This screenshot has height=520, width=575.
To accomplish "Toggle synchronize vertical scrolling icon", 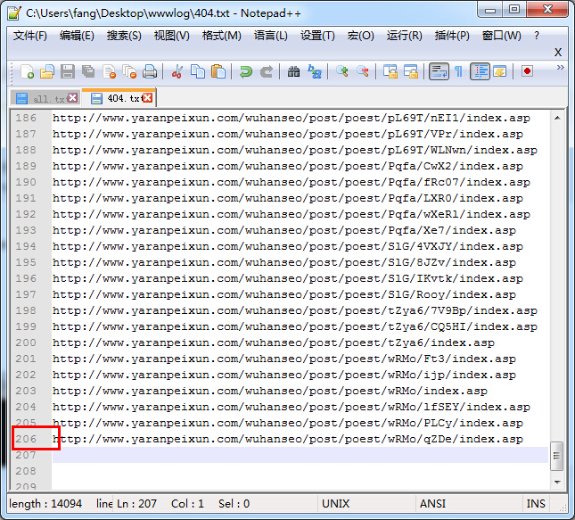I will (390, 71).
